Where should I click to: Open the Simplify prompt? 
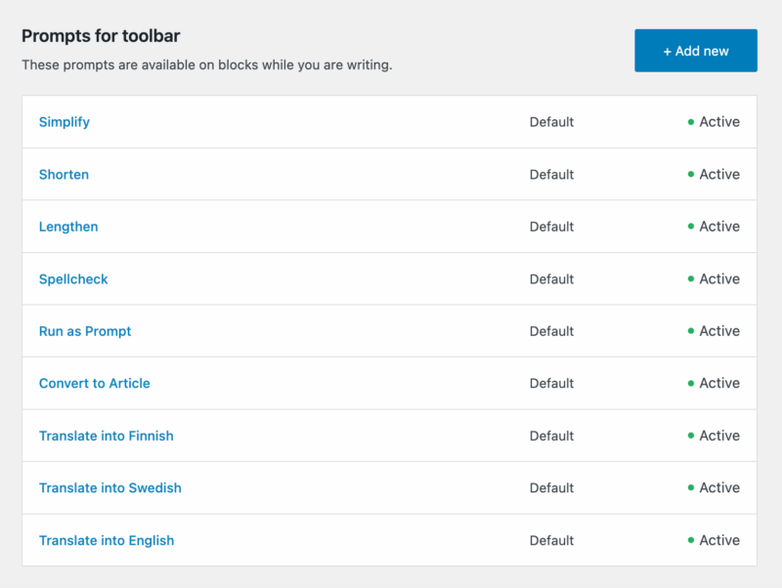point(65,122)
